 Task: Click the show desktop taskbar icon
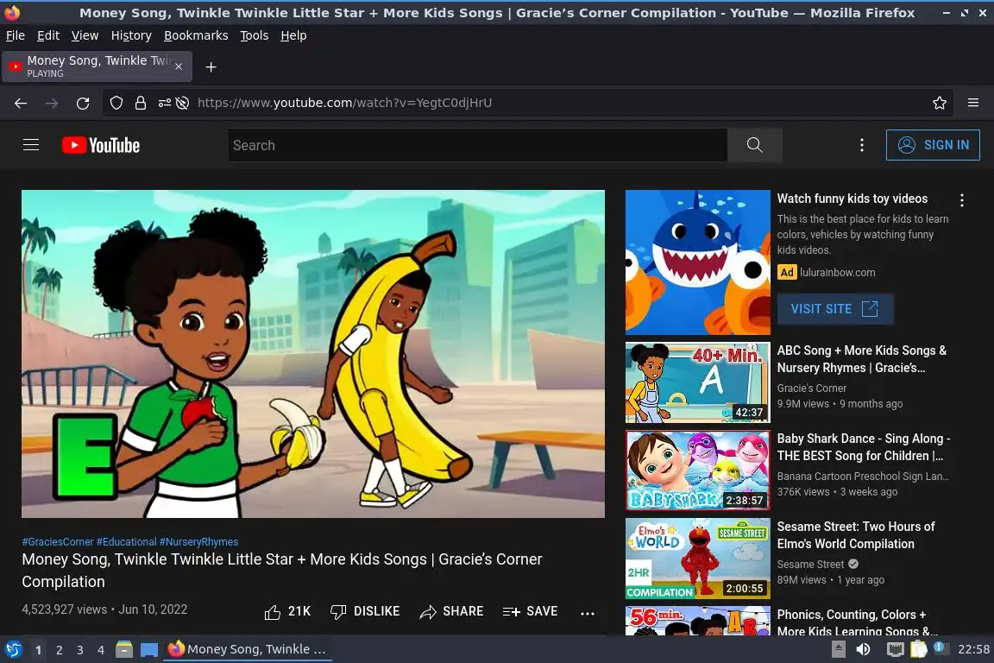[149, 649]
